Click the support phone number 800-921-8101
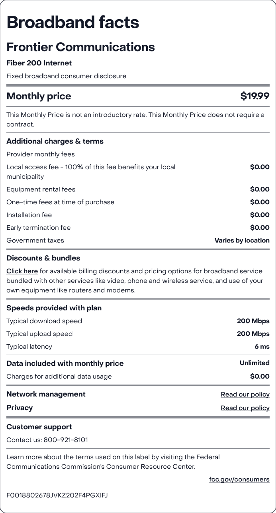 (66, 440)
